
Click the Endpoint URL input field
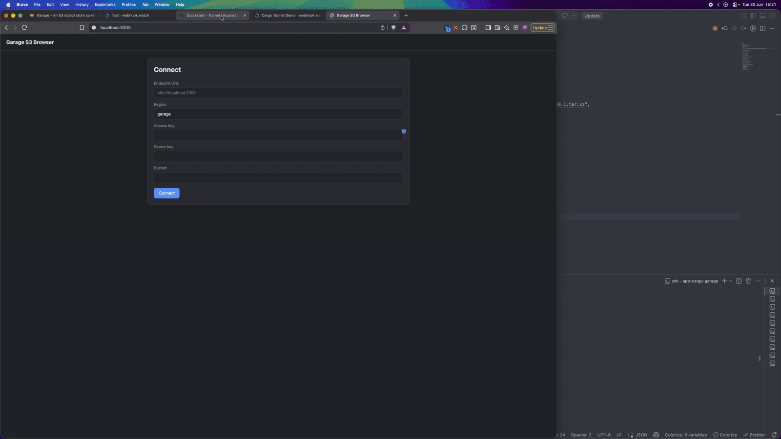pos(278,93)
